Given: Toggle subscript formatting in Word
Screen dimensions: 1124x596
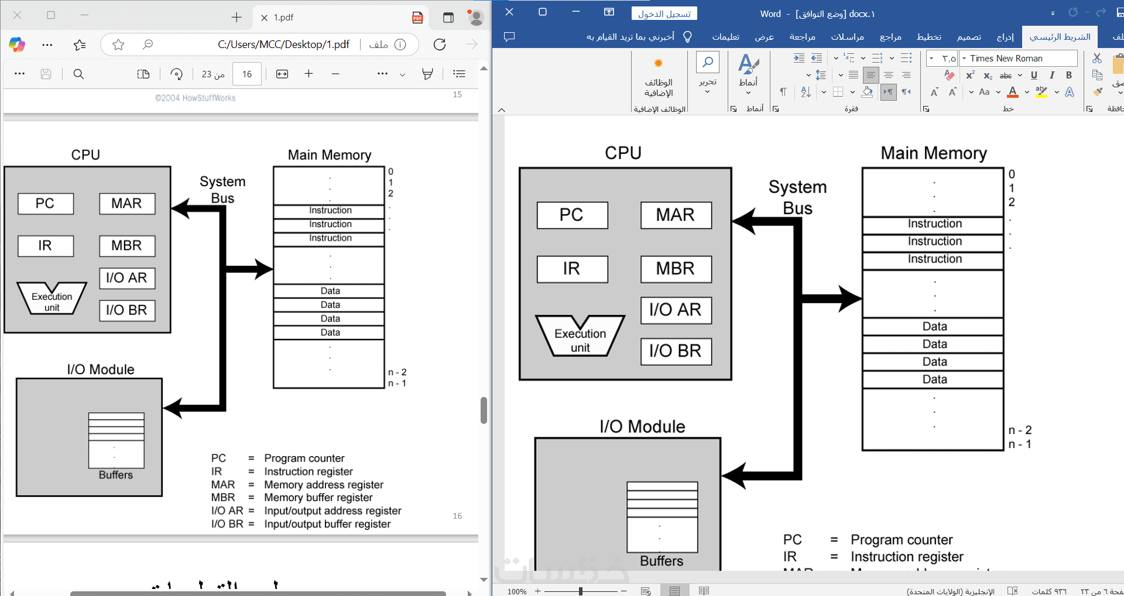Looking at the screenshot, I should (x=988, y=76).
